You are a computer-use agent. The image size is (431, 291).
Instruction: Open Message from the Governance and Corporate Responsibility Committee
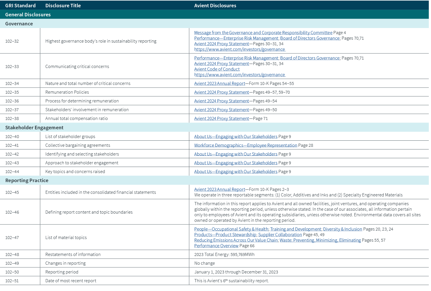(263, 32)
